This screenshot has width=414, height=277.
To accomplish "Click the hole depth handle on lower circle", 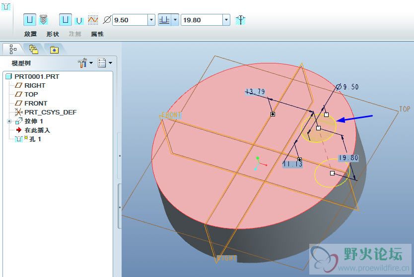I will 333,173.
